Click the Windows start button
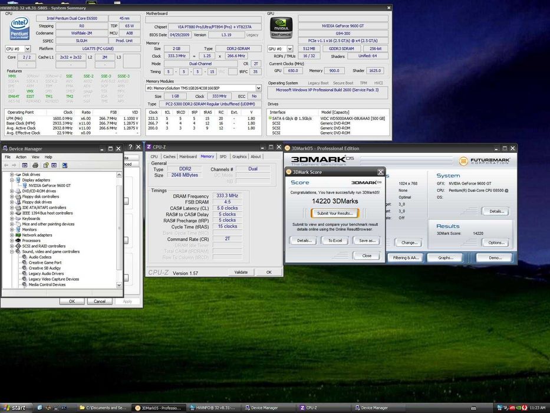 point(16,408)
